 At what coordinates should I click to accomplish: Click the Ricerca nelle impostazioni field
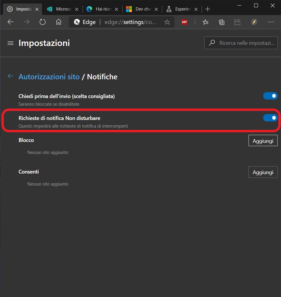click(x=241, y=43)
